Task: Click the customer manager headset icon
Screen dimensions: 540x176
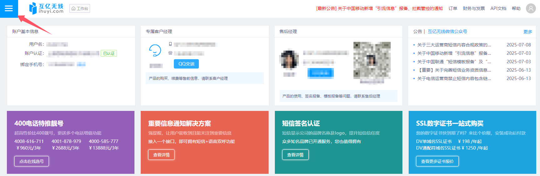Action: pyautogui.click(x=155, y=50)
